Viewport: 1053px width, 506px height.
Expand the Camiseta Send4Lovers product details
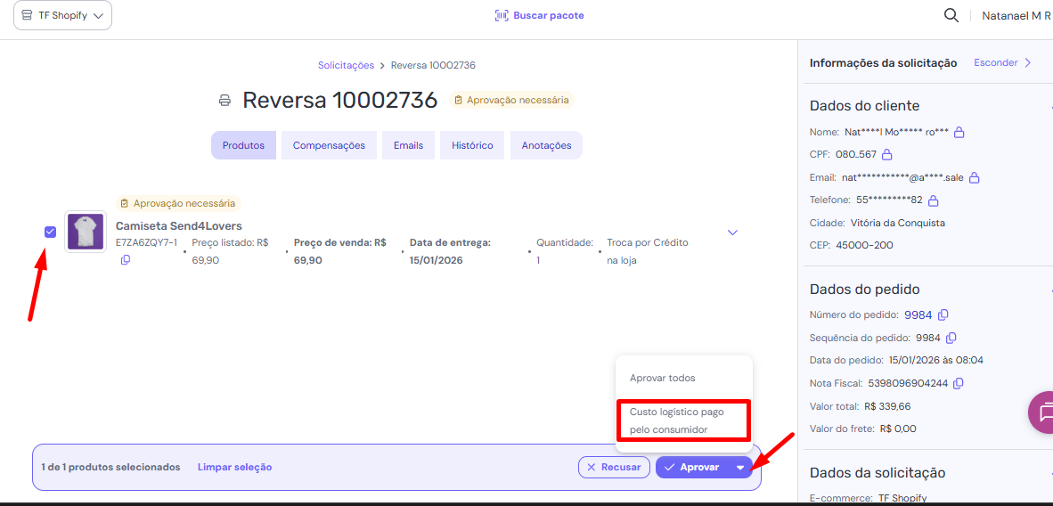click(x=732, y=233)
